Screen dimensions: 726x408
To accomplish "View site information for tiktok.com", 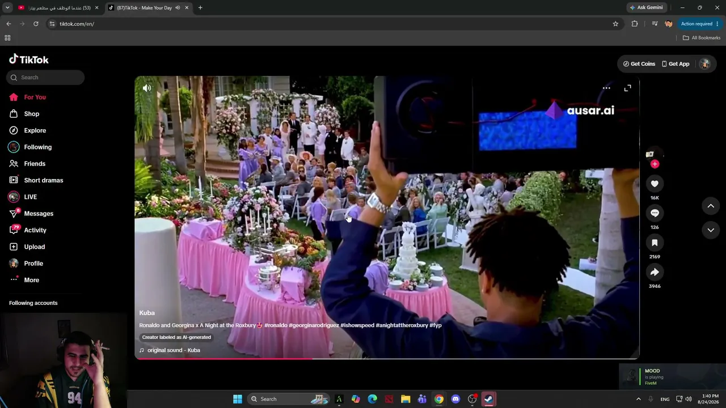I will click(x=52, y=24).
